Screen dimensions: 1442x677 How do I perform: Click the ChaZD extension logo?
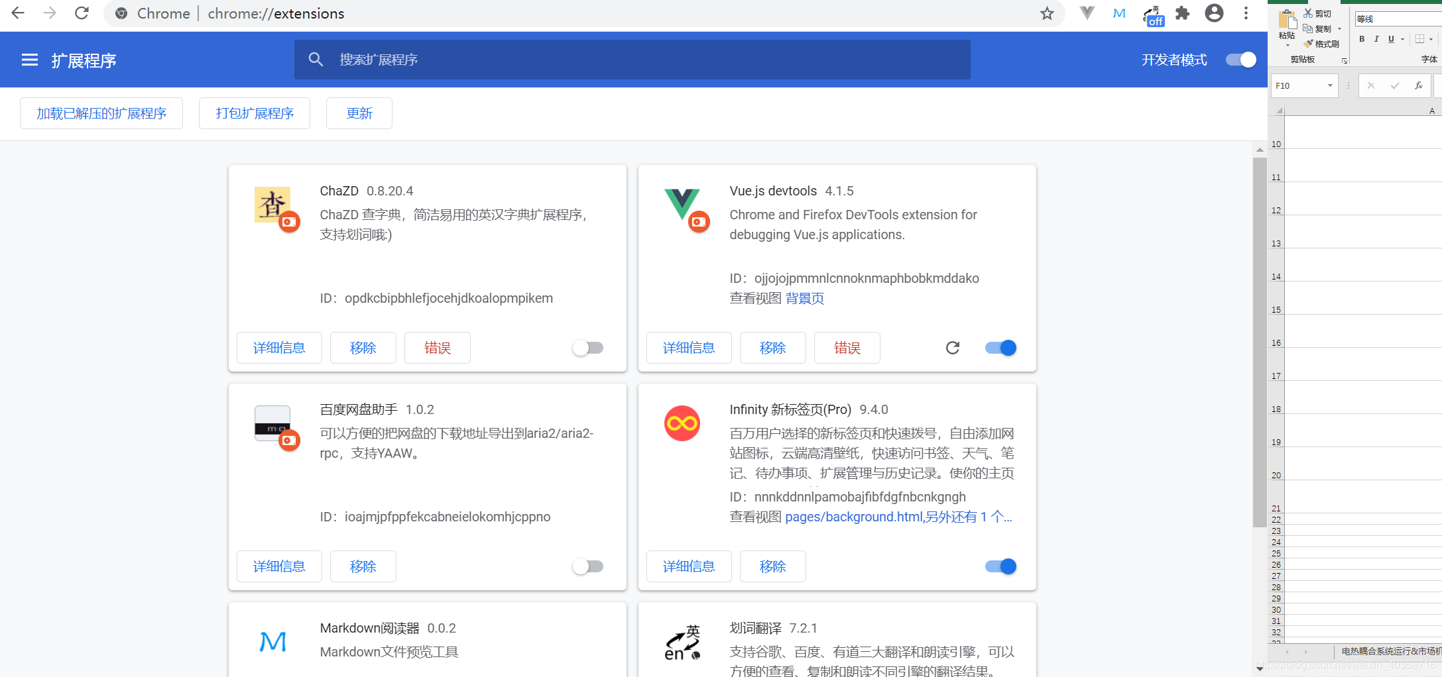point(272,205)
